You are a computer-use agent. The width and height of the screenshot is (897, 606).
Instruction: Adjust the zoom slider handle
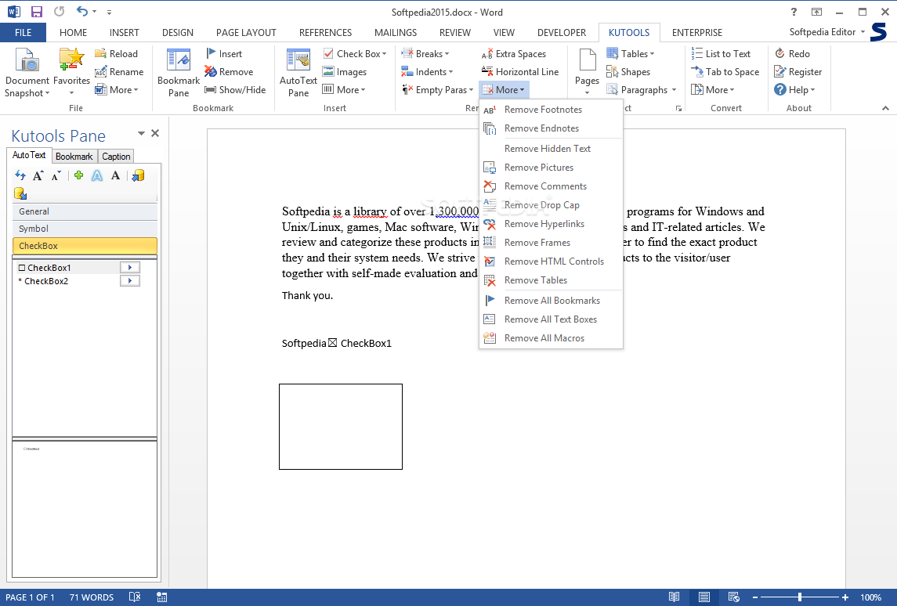(x=800, y=597)
